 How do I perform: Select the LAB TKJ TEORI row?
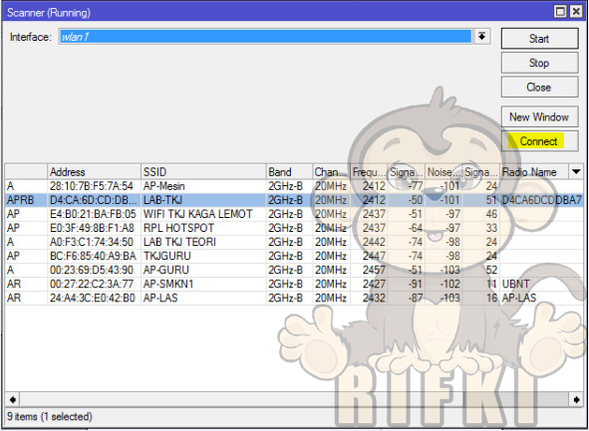[x=294, y=242]
